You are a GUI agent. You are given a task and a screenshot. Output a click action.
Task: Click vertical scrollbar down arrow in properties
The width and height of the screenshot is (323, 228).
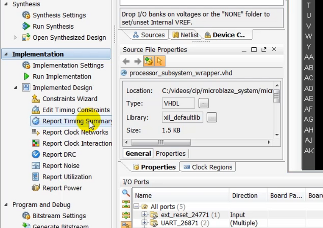pos(277,135)
